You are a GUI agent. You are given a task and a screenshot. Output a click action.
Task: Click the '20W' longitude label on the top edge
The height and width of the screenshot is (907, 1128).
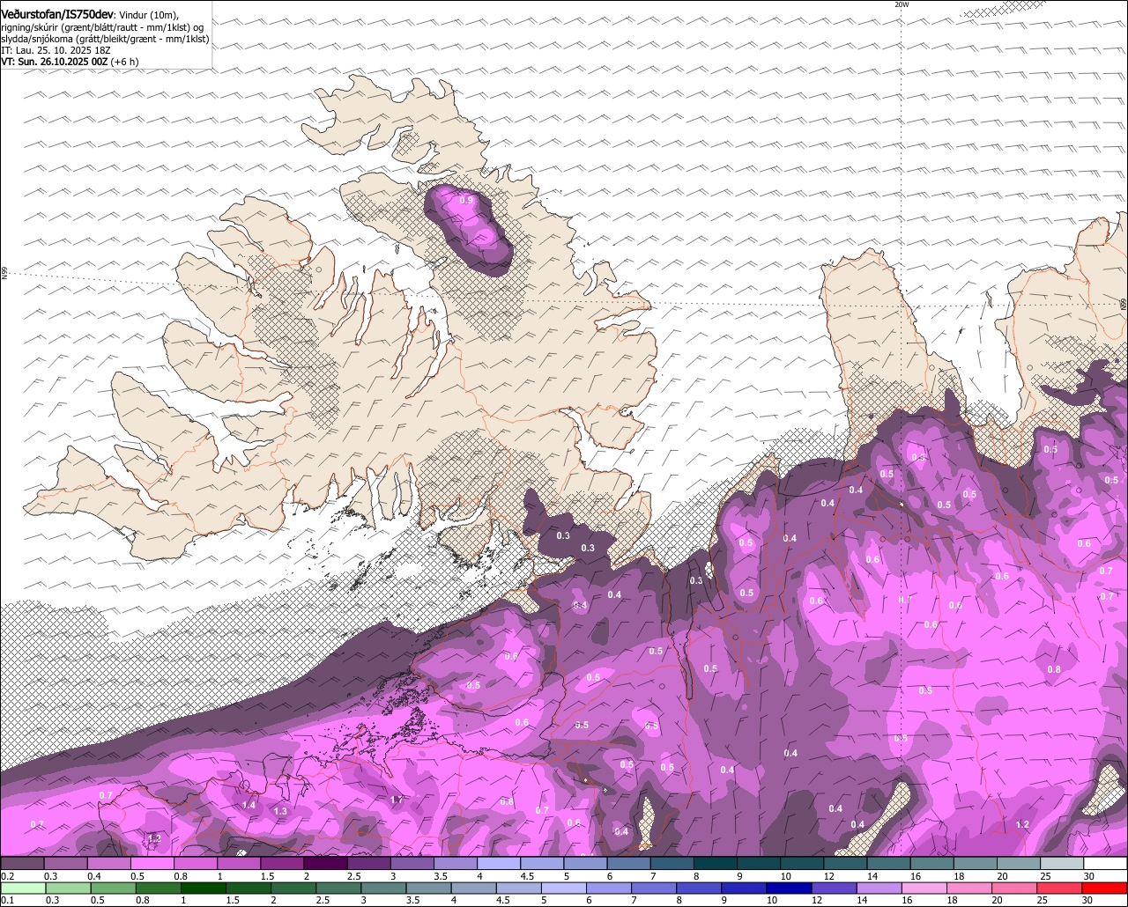[901, 4]
